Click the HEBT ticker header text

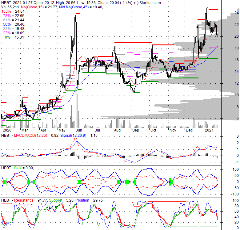pos(6,3)
